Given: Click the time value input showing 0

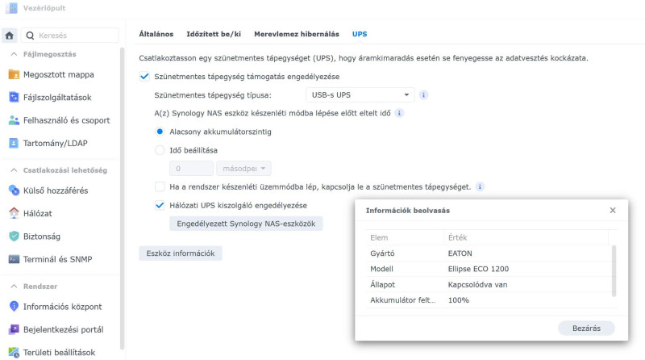Looking at the screenshot, I should [191, 169].
